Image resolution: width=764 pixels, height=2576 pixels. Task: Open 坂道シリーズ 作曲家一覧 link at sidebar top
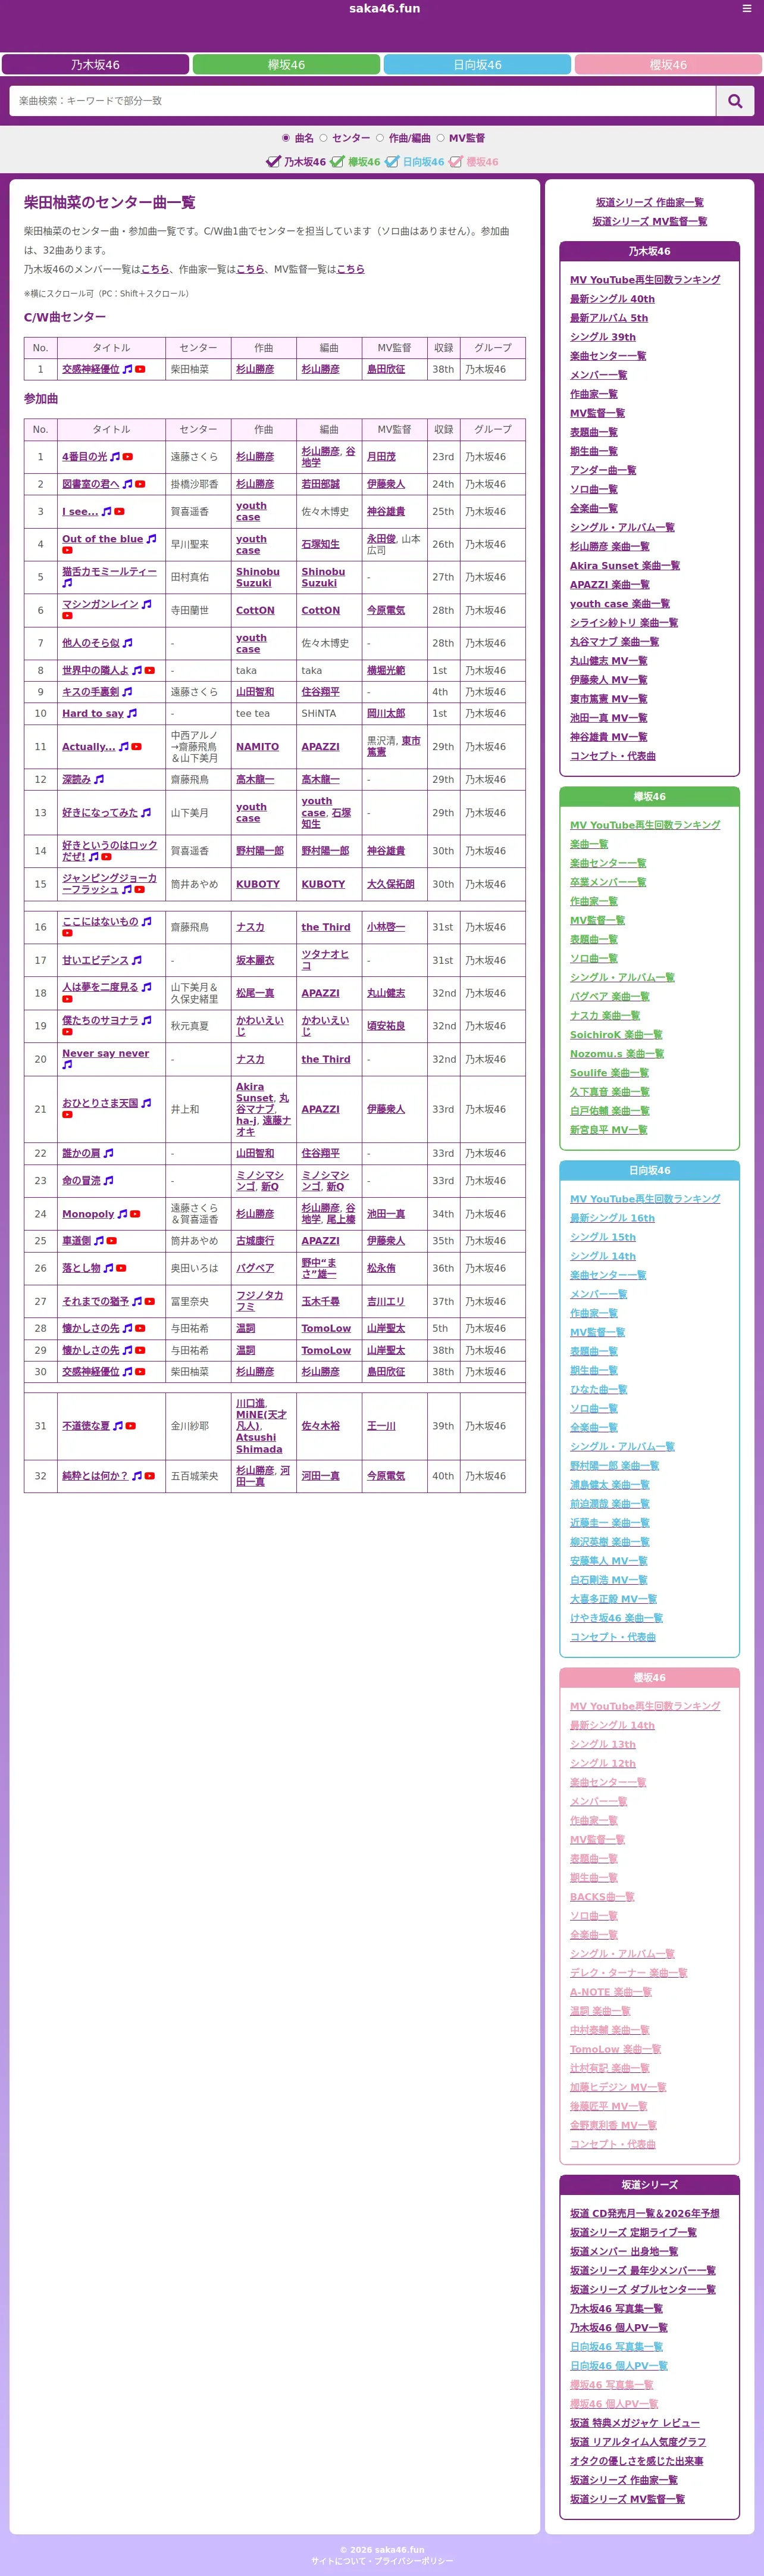tap(650, 203)
